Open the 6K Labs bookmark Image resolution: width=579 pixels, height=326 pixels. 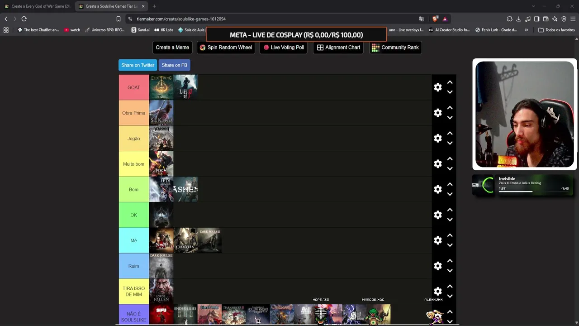164,30
